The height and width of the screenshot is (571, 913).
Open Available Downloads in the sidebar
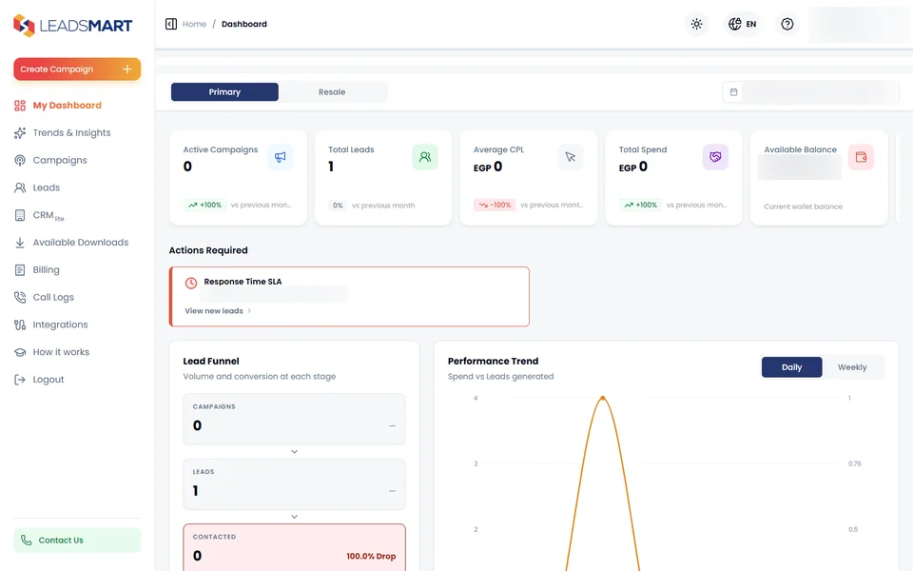[x=80, y=243]
